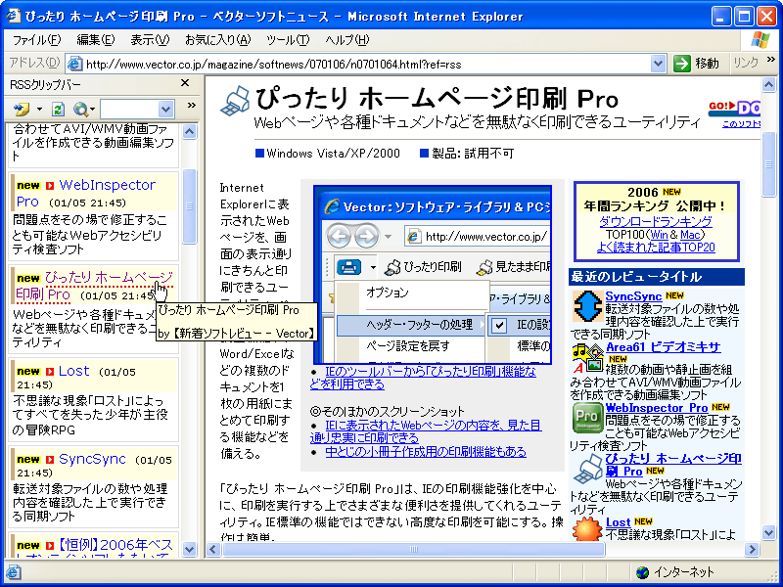Click the SyncSync blue arrows icon

point(588,306)
